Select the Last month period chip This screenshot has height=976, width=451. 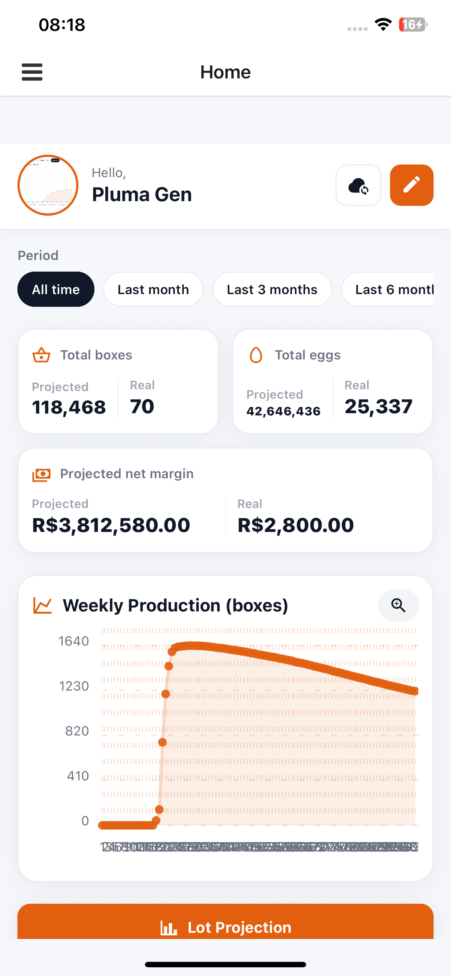153,289
